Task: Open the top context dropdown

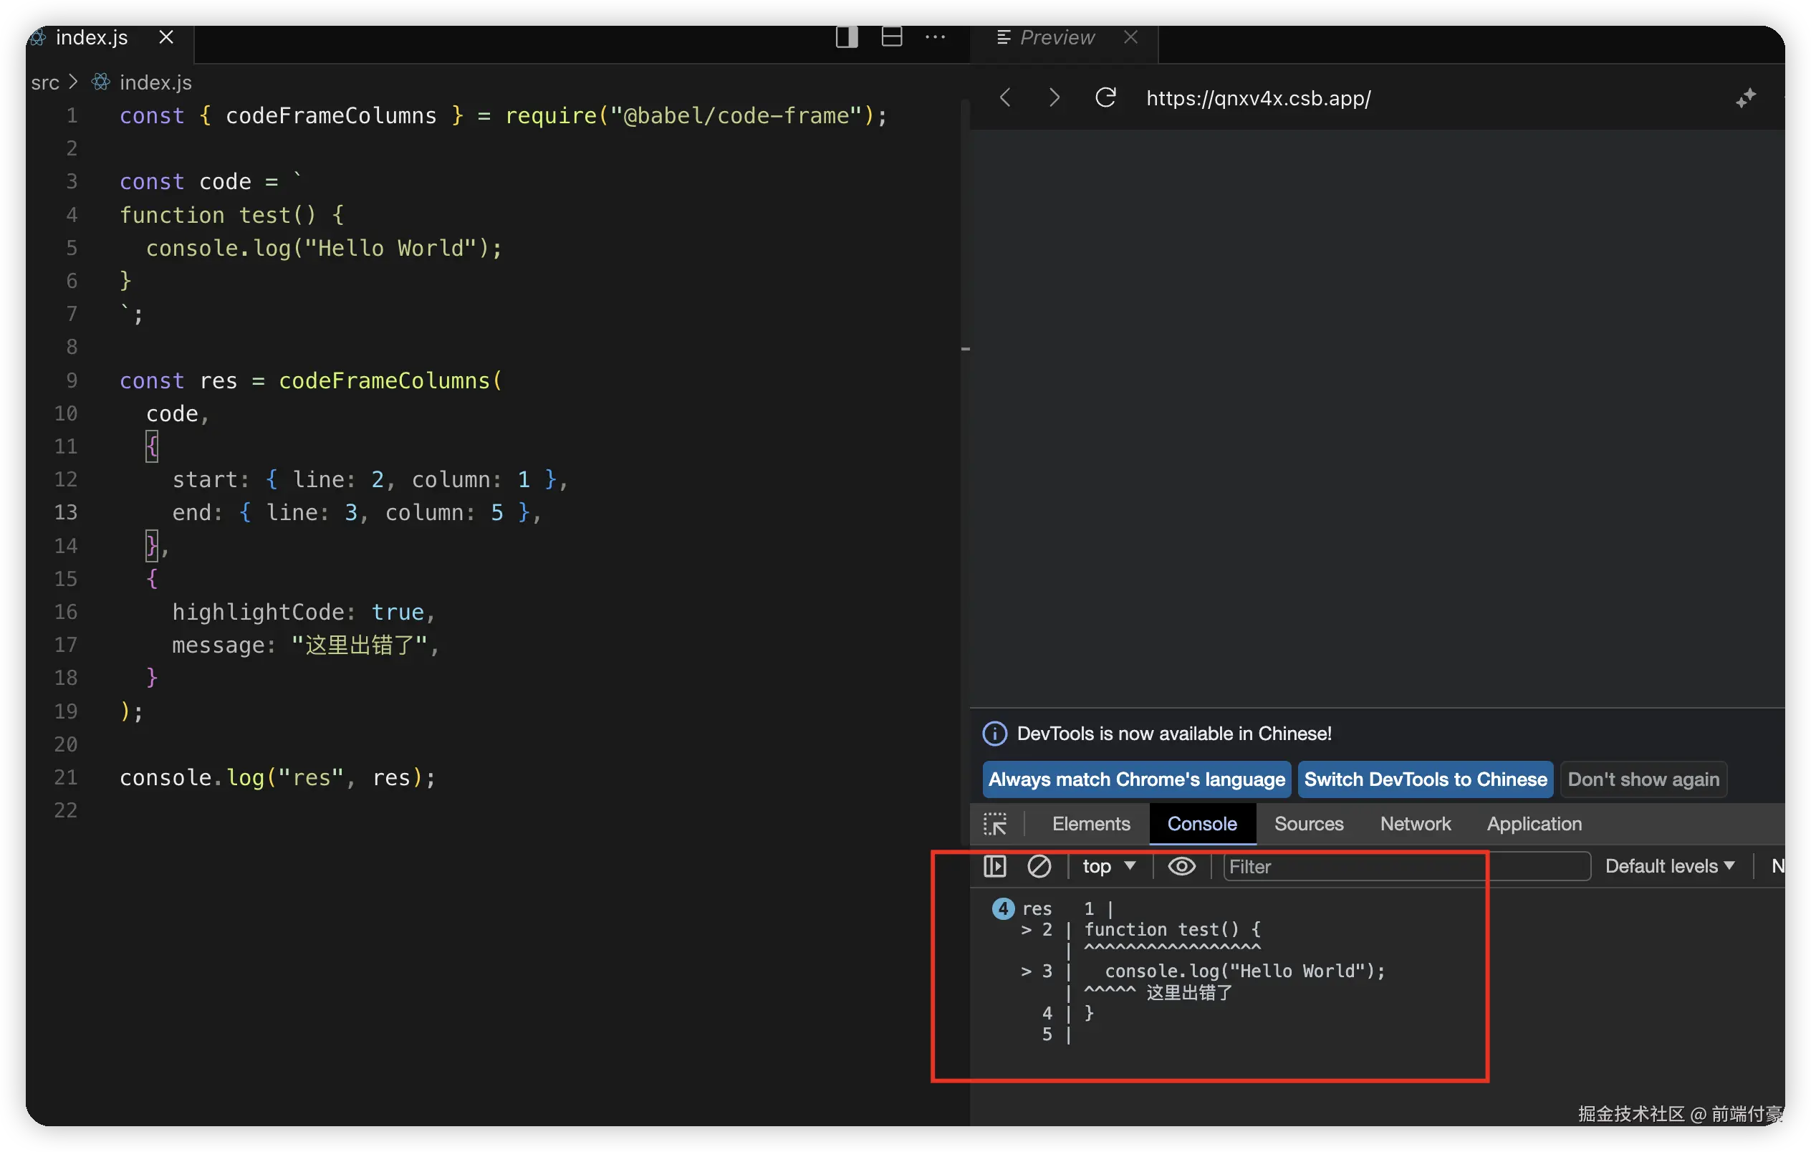Action: pos(1108,866)
